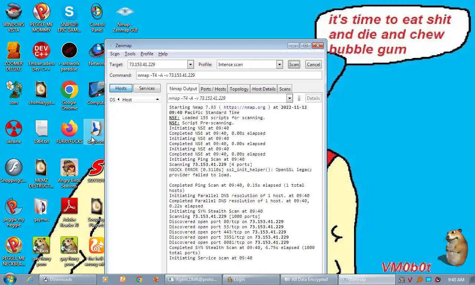The image size is (475, 285).
Task: Click the magnifier icon in system tray
Action: tap(419, 279)
